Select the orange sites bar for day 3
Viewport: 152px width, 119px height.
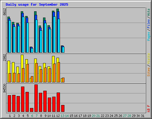[x=19, y=78]
